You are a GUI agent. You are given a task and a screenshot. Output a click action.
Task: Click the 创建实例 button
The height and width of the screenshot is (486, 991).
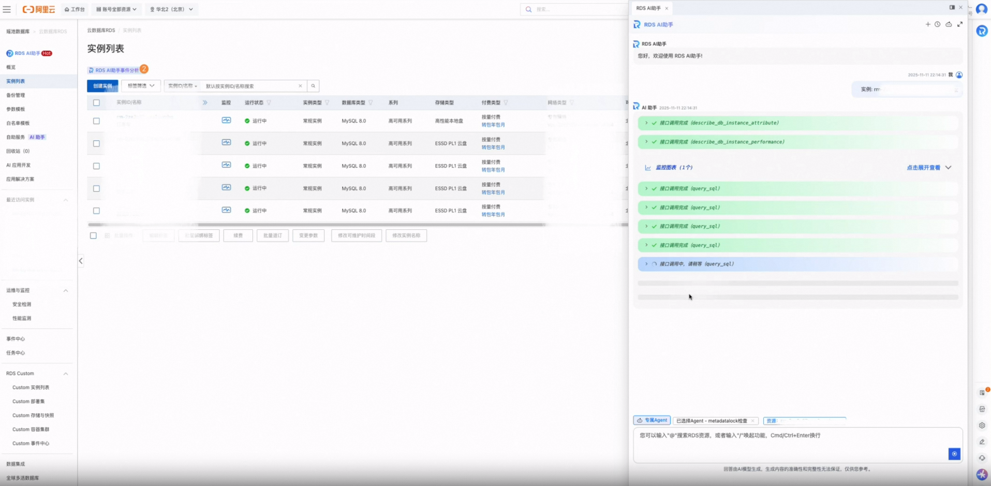tap(102, 86)
